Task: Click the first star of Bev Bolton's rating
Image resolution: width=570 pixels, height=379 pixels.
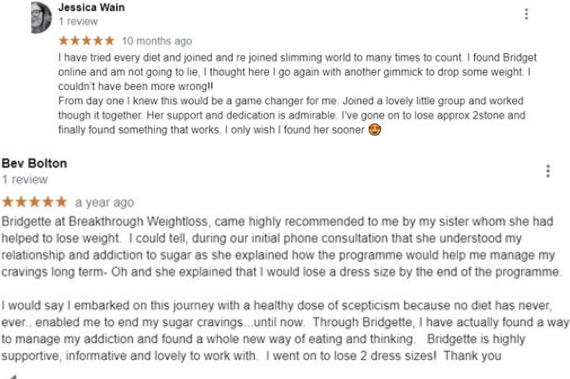Action: point(8,202)
